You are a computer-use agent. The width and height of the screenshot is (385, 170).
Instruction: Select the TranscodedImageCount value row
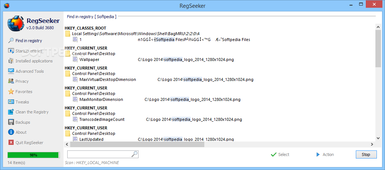(157, 119)
